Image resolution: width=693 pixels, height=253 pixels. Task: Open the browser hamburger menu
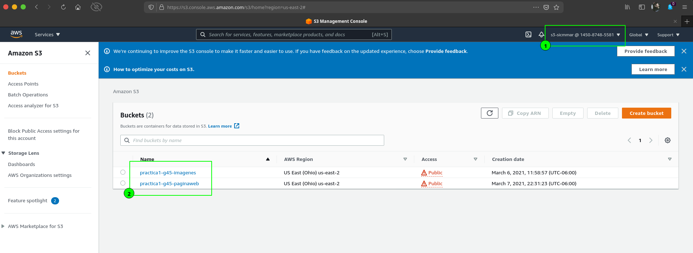[685, 7]
